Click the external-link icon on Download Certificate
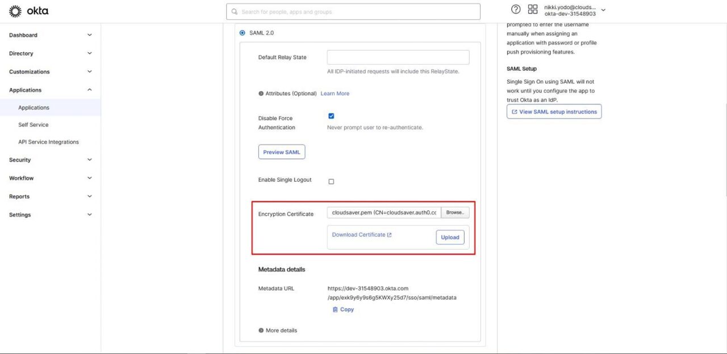This screenshot has height=354, width=727. (x=389, y=234)
